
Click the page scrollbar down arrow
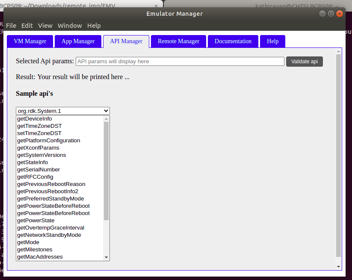point(339,266)
